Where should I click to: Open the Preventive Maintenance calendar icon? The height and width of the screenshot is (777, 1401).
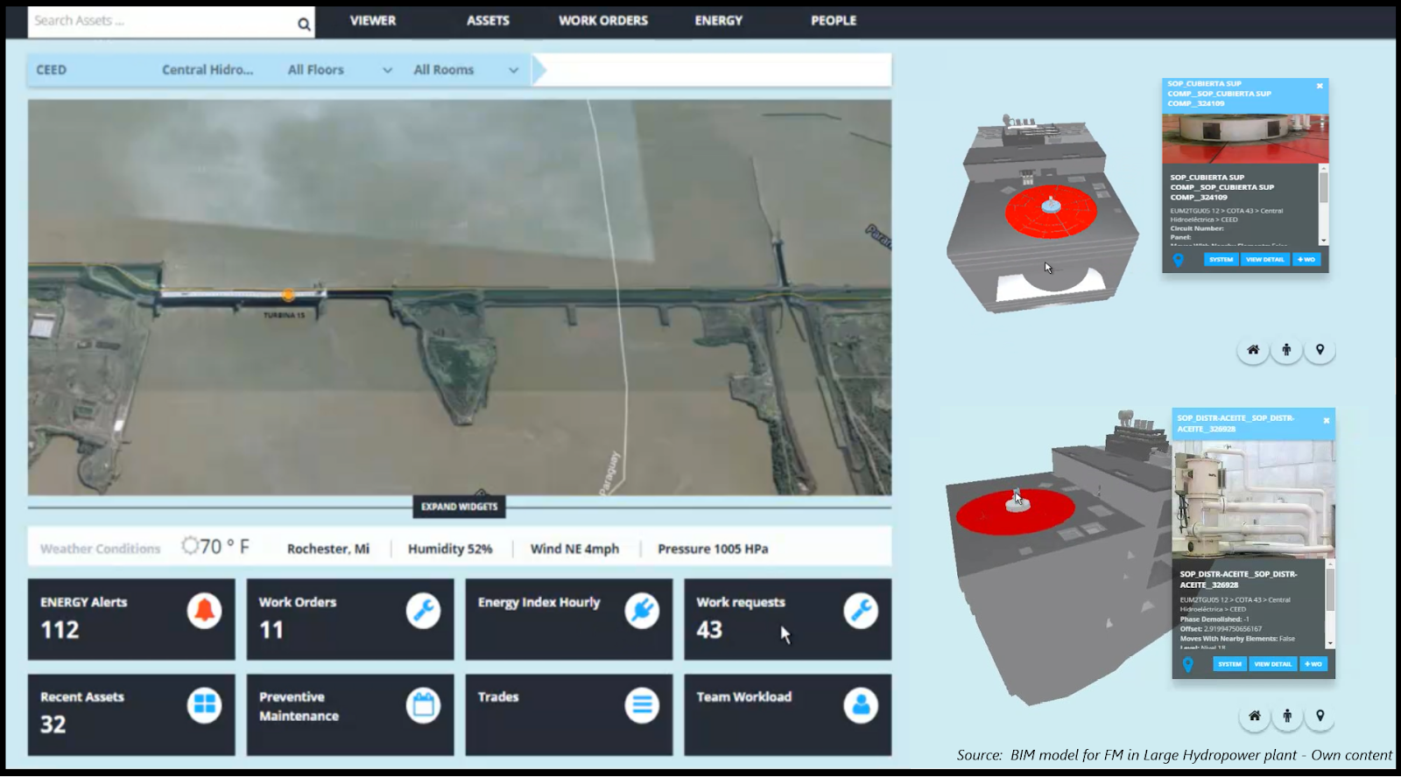coord(423,705)
